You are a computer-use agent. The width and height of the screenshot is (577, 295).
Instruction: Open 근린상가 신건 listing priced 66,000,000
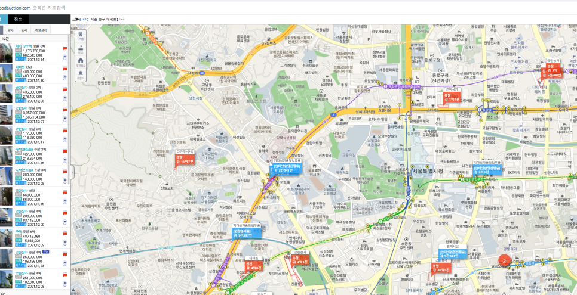[x=26, y=191]
